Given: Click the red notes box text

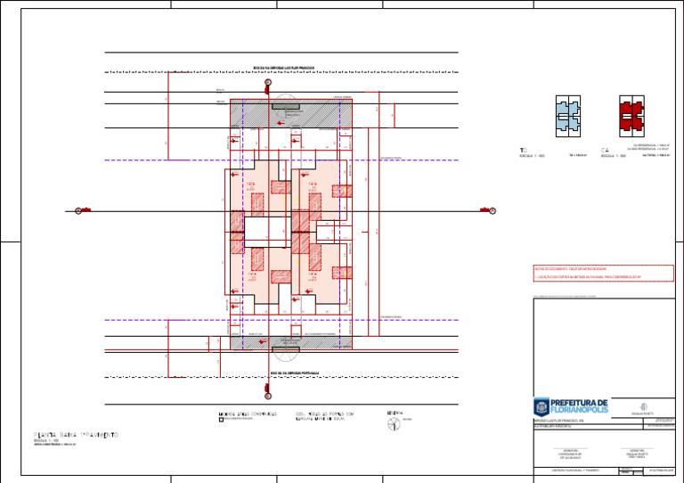Looking at the screenshot, I should click(x=604, y=273).
